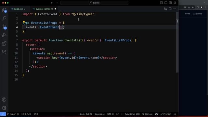Open the browser three-dot menu
Image resolution: width=208 pixels, height=117 pixels.
tap(205, 7)
